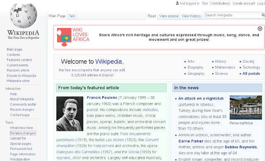Image resolution: width=265 pixels, height=161 pixels.
Task: Click Permanent link
Action: pyautogui.click(x=21, y=149)
